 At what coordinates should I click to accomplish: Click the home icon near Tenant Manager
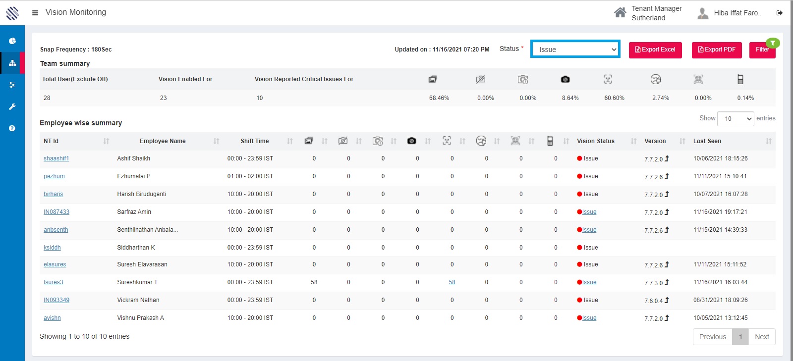[620, 13]
